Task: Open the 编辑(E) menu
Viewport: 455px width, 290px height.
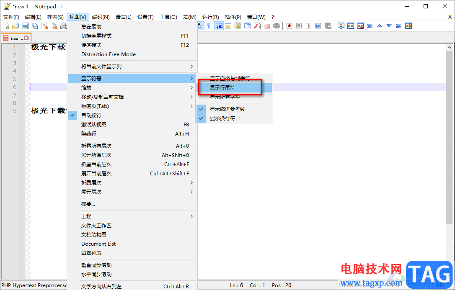Action: pyautogui.click(x=33, y=17)
